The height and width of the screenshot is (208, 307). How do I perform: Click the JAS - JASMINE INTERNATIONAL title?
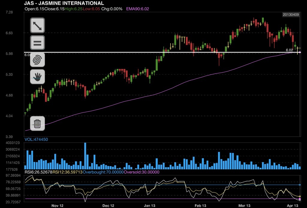(64, 3)
